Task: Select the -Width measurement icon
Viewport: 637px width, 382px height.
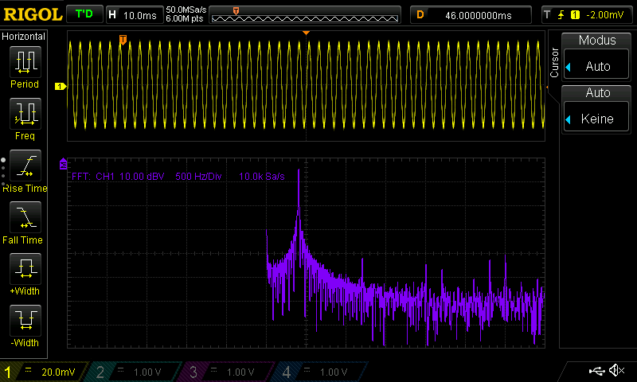Action: point(24,326)
